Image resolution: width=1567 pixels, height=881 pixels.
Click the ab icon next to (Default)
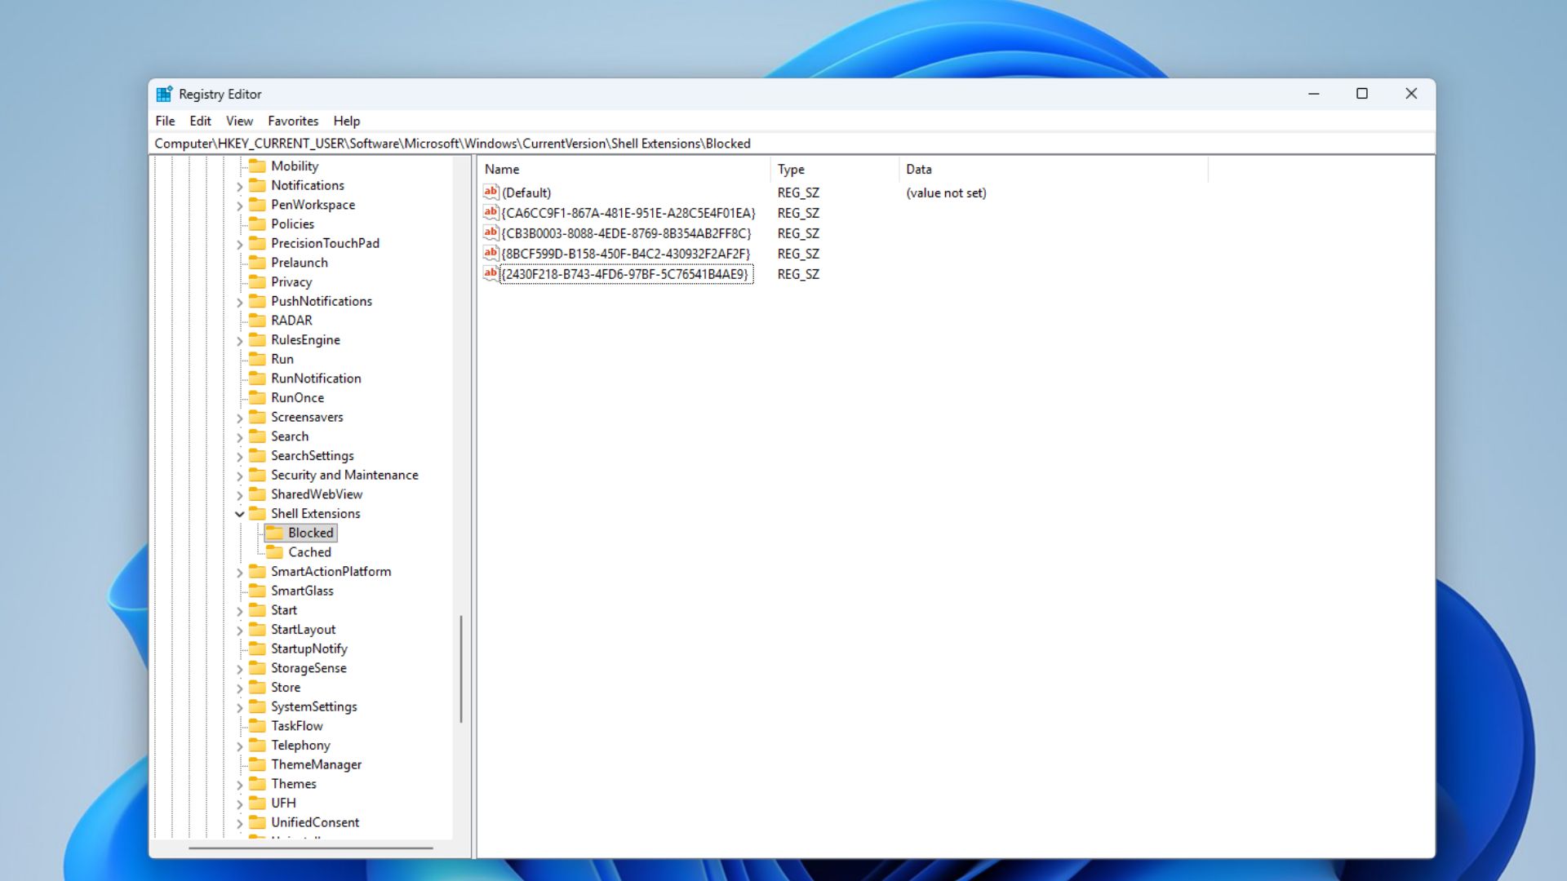coord(491,193)
